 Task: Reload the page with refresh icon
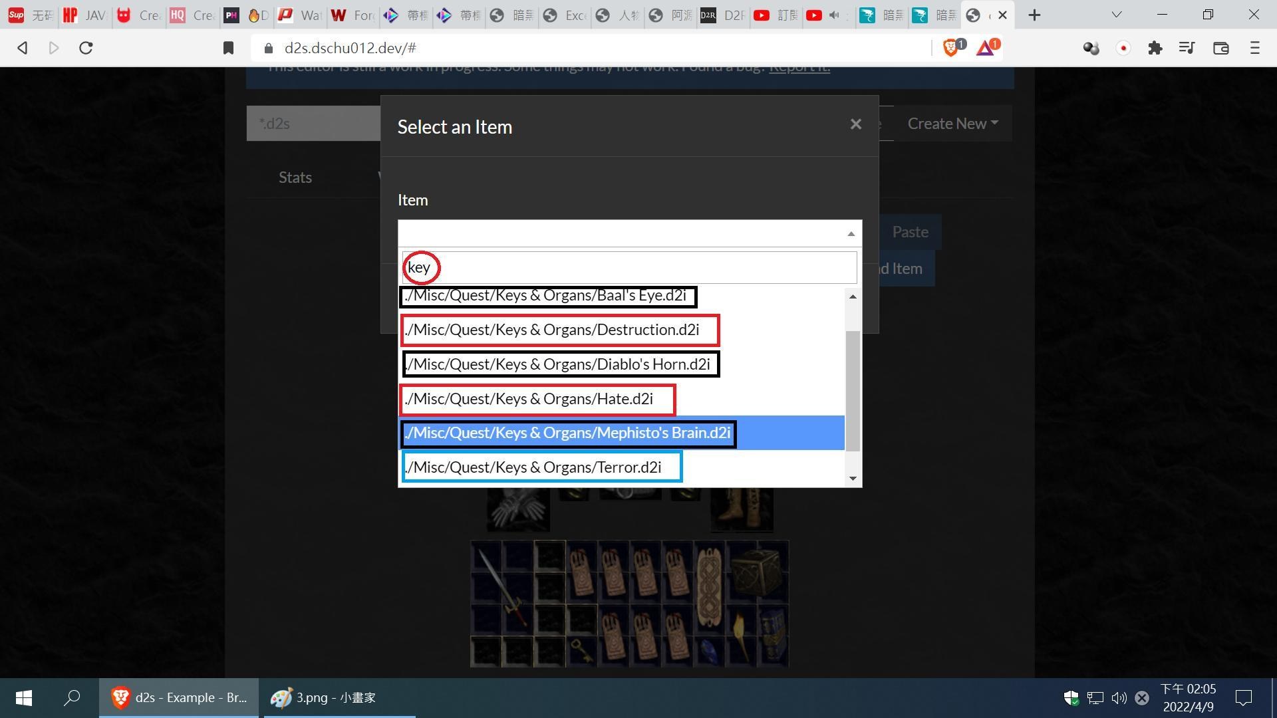click(86, 48)
